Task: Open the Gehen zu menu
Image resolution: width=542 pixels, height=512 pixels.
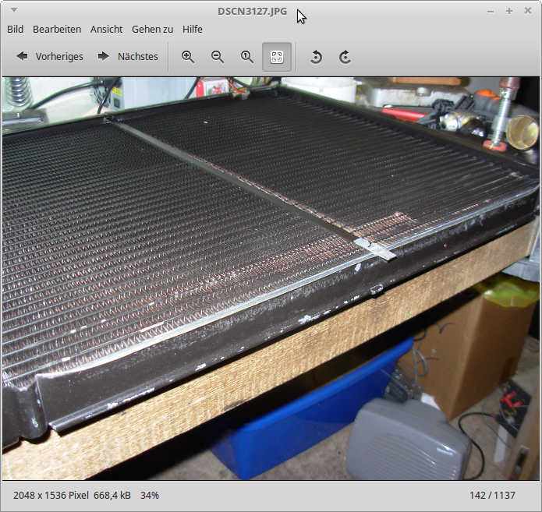Action: click(x=152, y=29)
